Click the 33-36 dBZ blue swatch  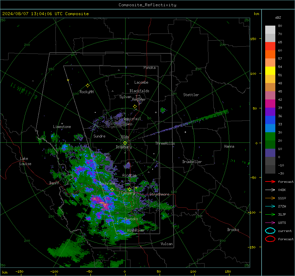pyautogui.click(x=270, y=120)
